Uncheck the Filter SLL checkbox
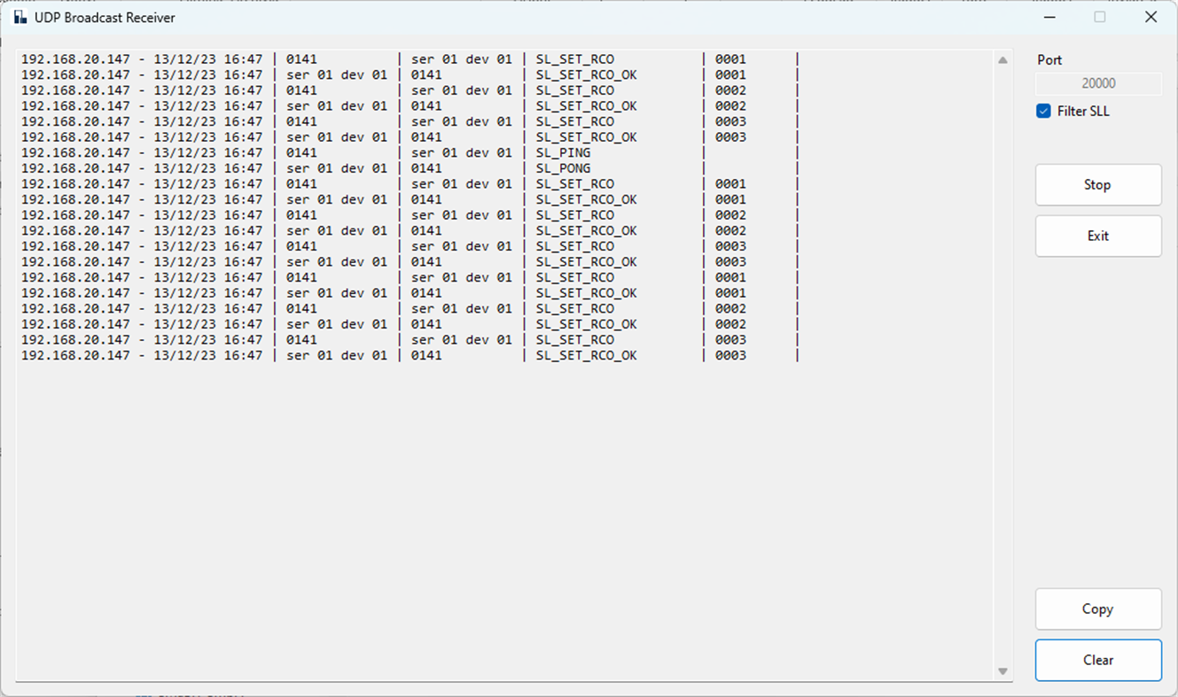Screen dimensions: 1178x697 tap(1043, 111)
